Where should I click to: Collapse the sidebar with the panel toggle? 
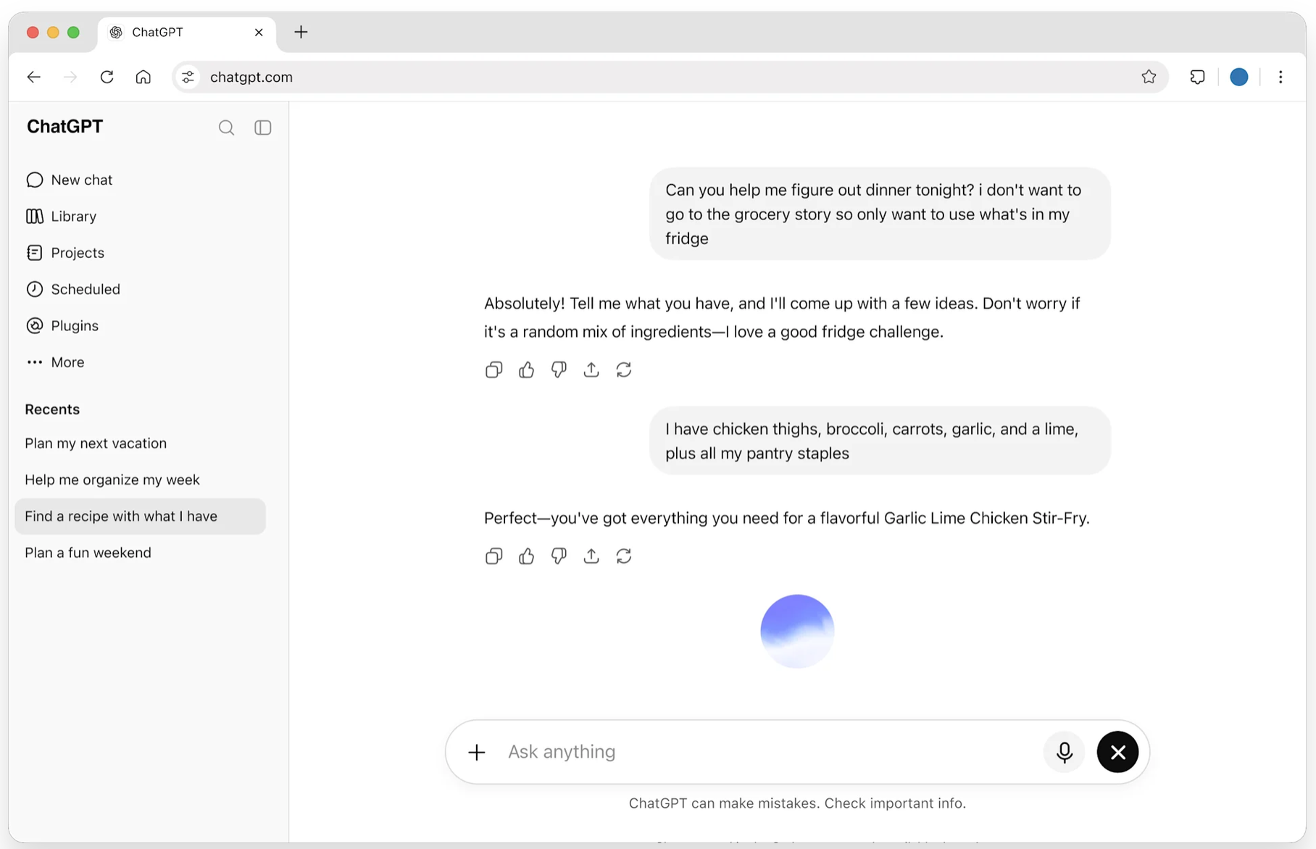pos(263,127)
